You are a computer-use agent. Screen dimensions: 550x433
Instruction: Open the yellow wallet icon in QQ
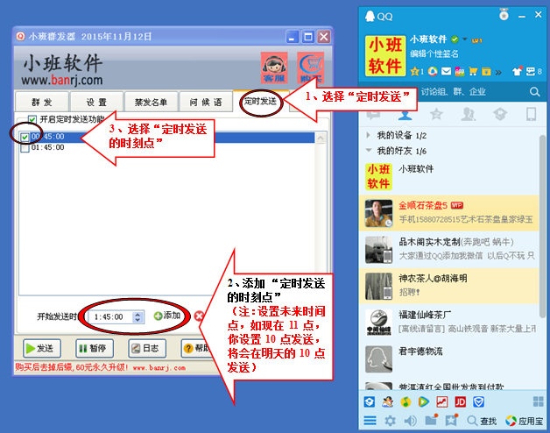(x=486, y=72)
